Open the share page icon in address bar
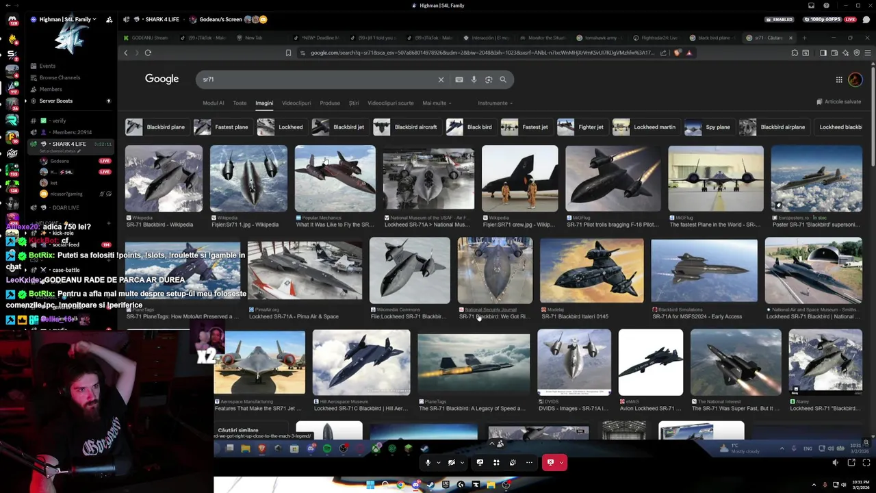The height and width of the screenshot is (493, 876). [663, 53]
